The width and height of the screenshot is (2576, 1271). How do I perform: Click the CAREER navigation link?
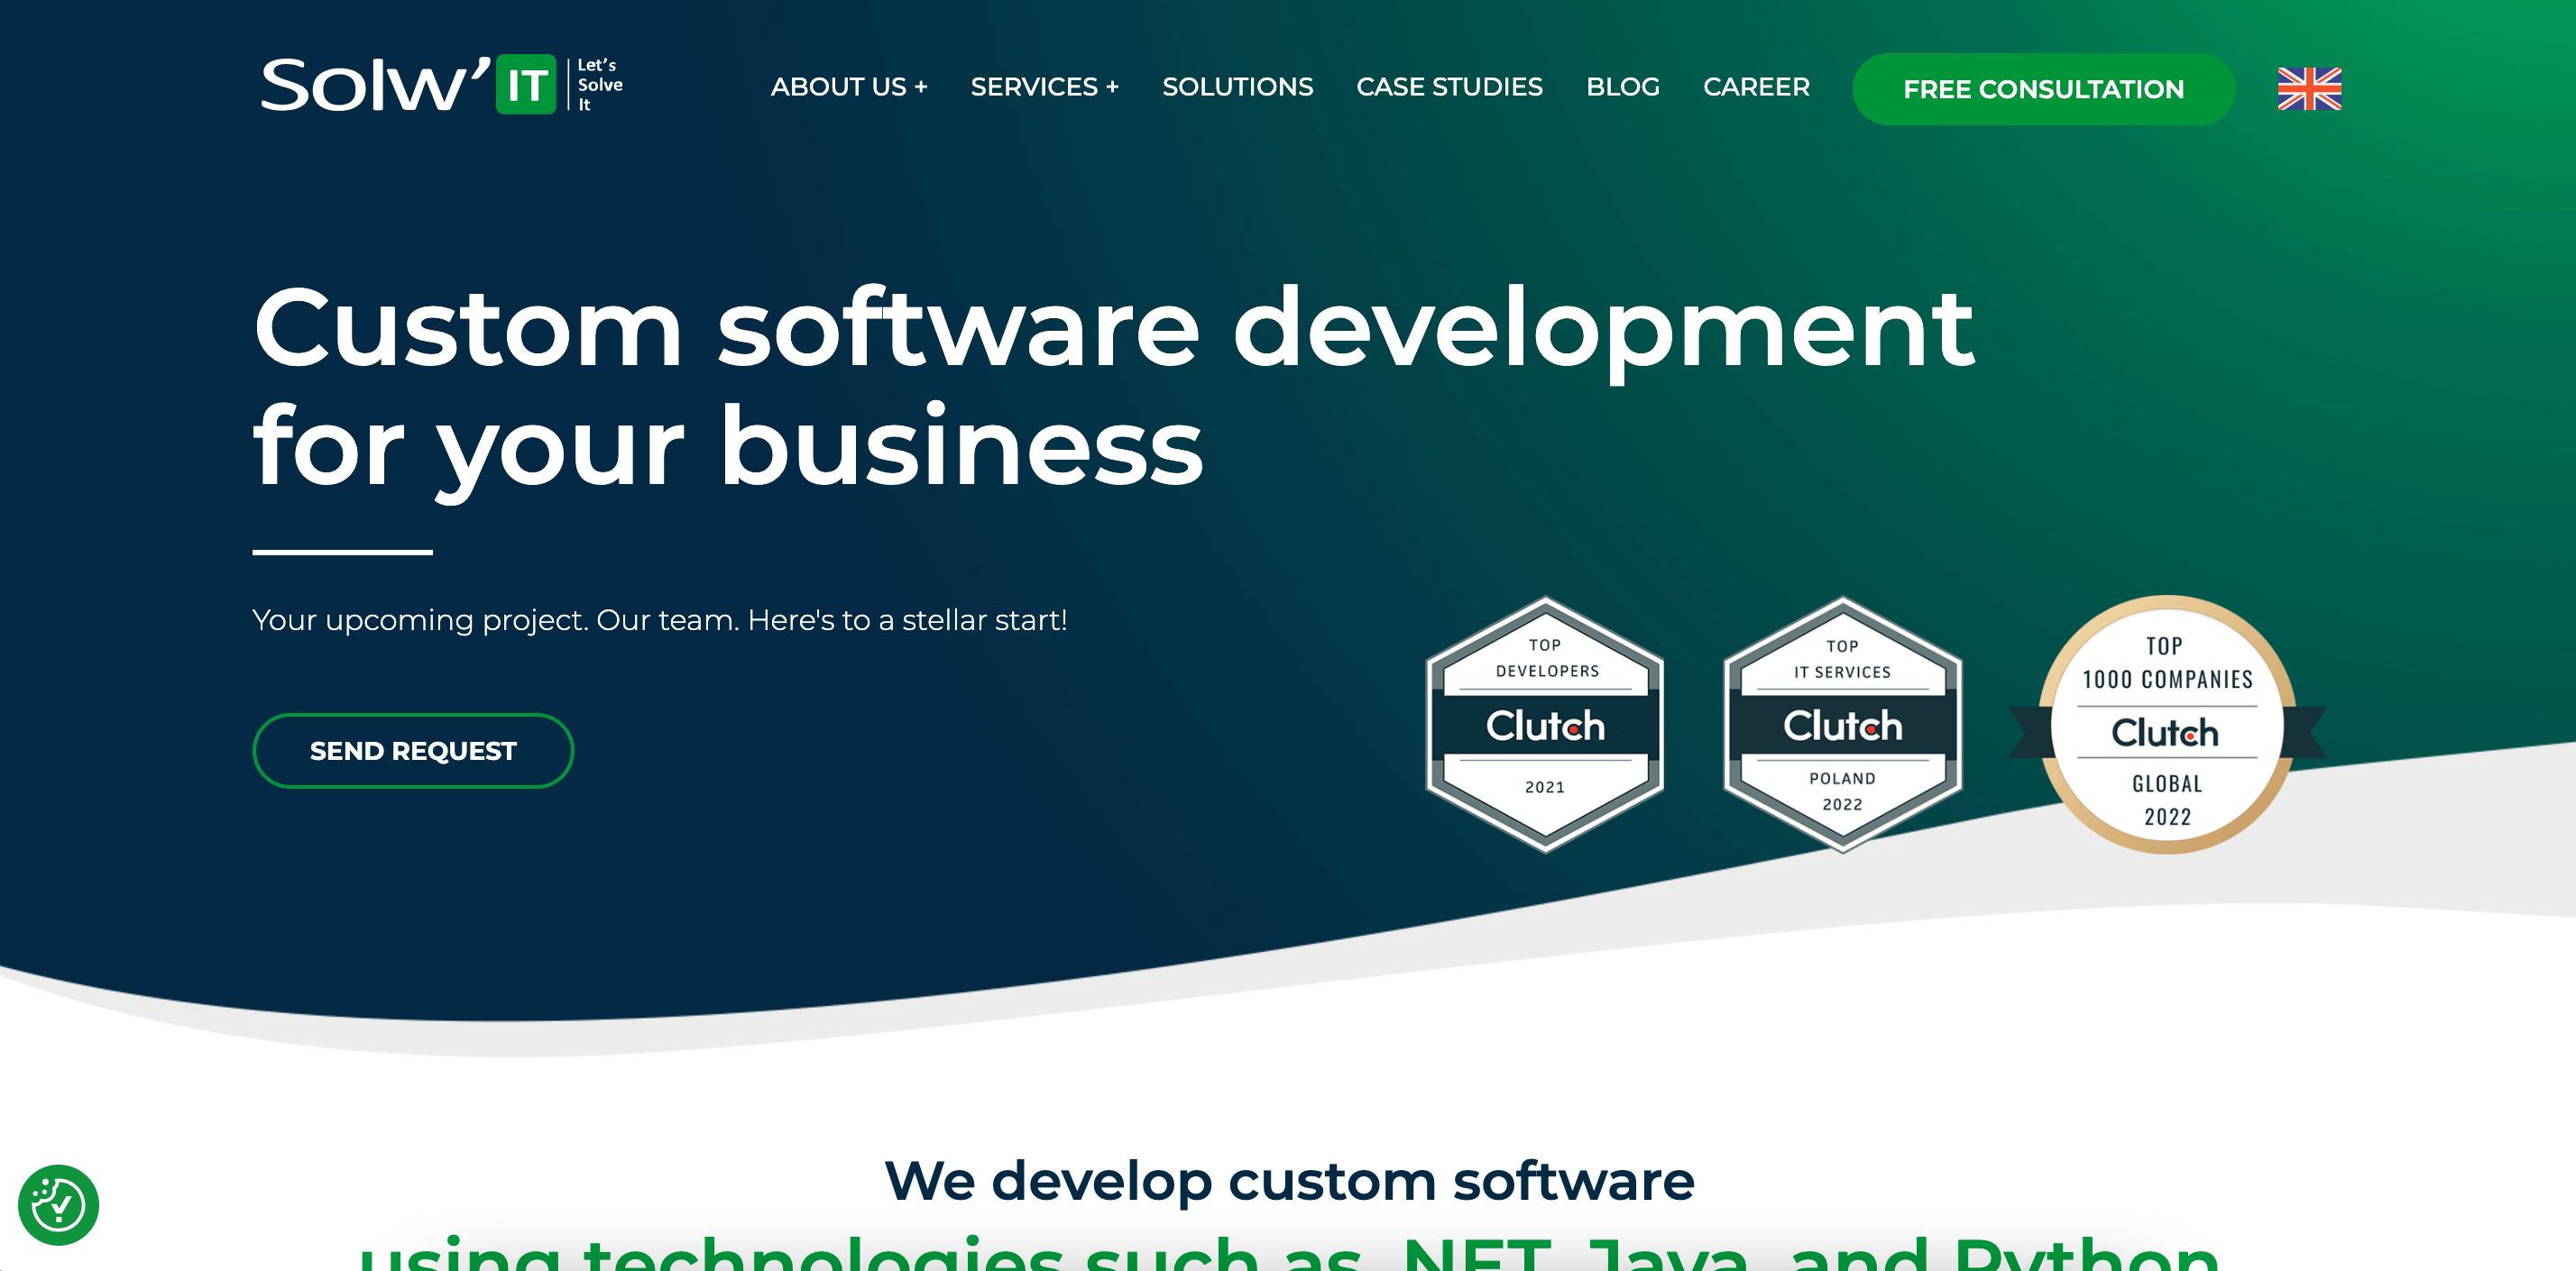[1756, 87]
